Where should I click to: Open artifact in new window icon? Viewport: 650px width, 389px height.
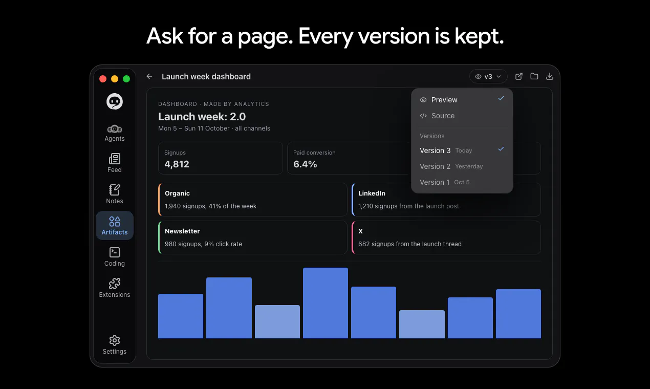click(x=519, y=76)
